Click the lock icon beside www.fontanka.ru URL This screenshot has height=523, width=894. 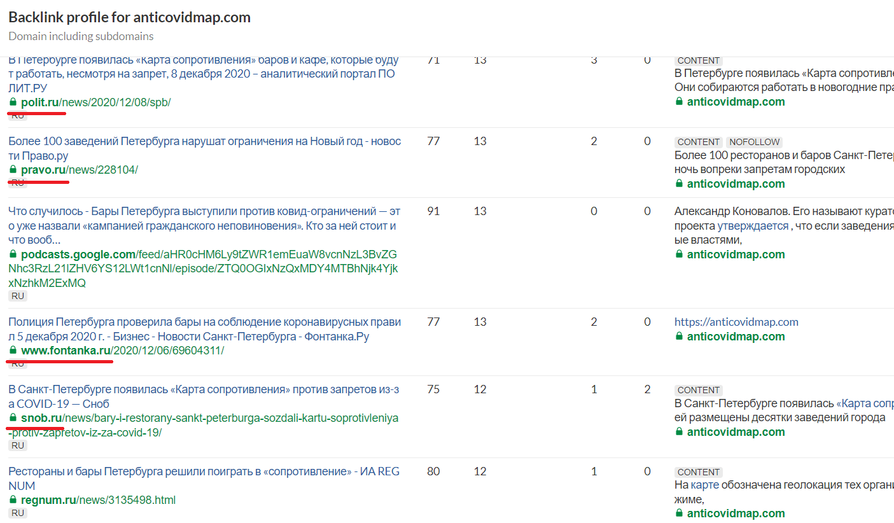tap(13, 351)
